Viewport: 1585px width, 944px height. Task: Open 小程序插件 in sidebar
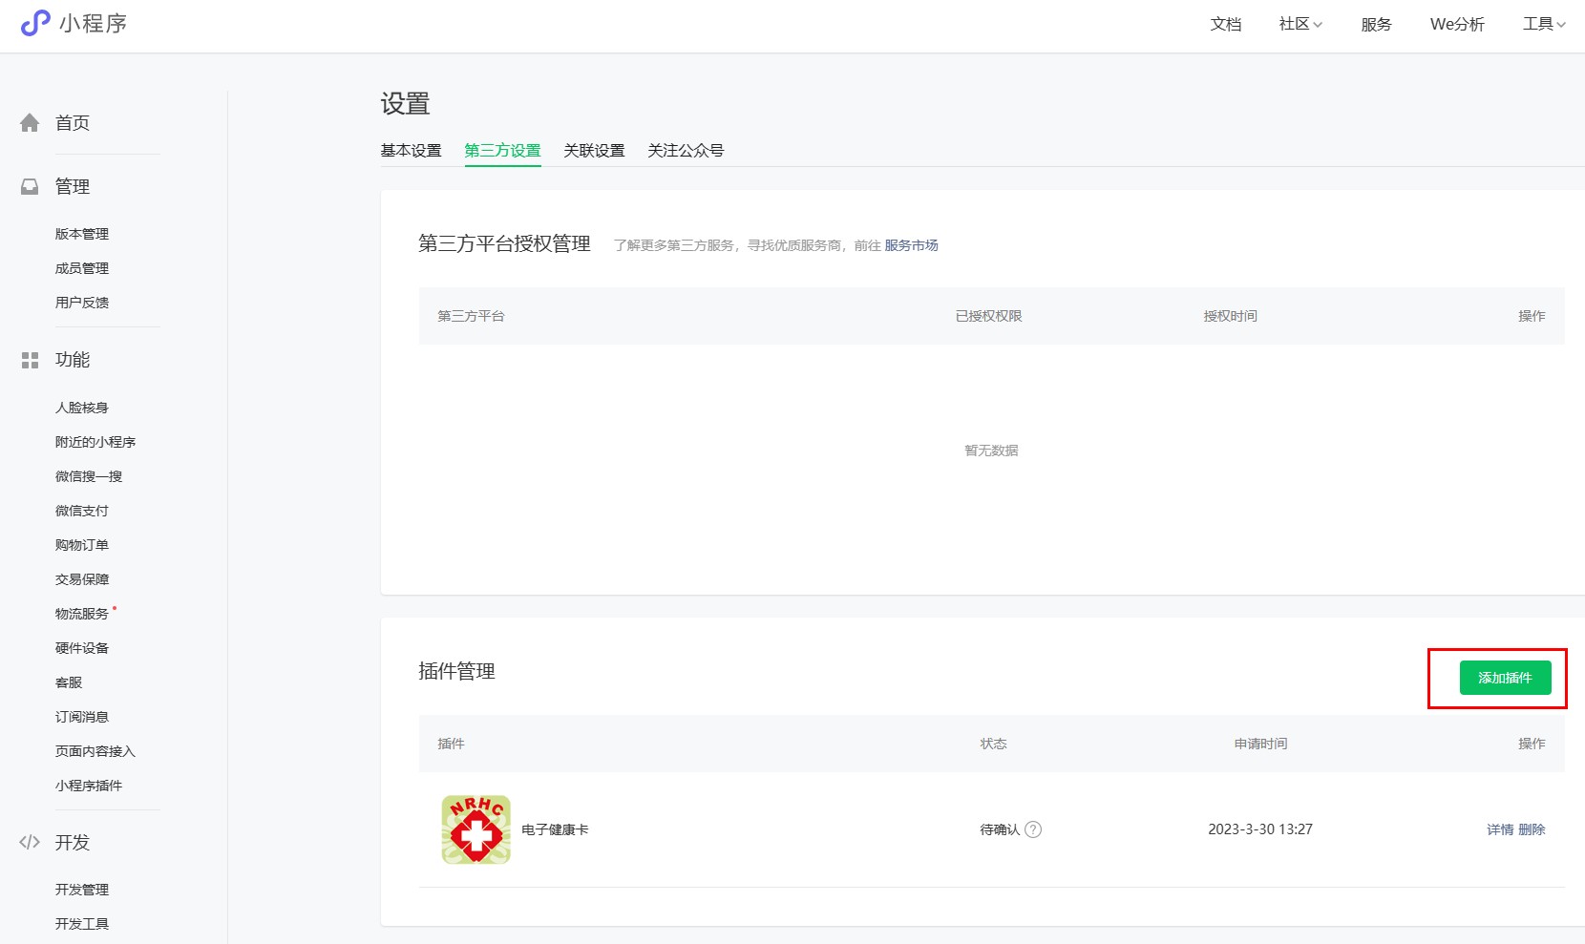[x=89, y=786]
